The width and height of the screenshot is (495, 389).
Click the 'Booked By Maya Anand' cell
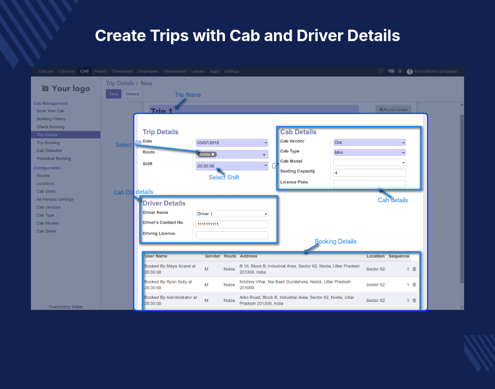[173, 269]
